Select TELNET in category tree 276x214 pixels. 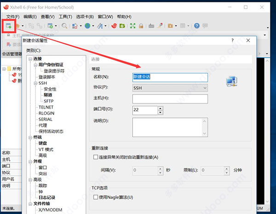46,107
